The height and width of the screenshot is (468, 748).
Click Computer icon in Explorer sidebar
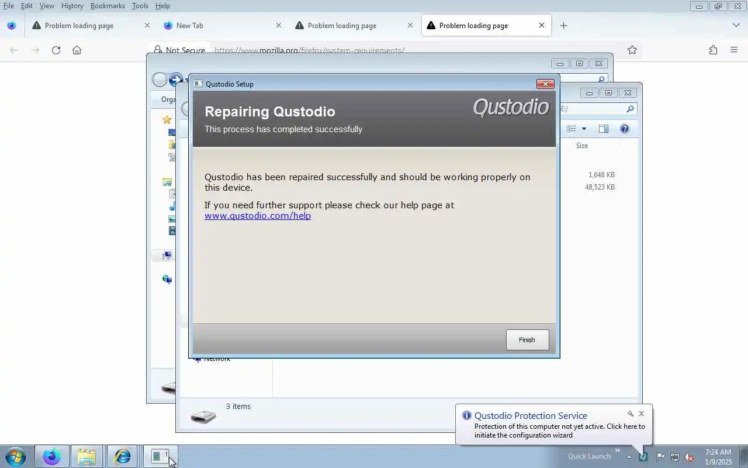pos(167,256)
